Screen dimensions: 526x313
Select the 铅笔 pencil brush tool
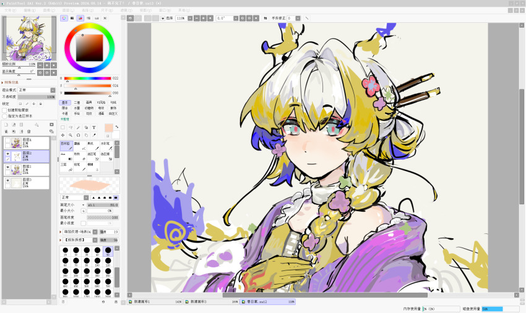click(x=79, y=167)
